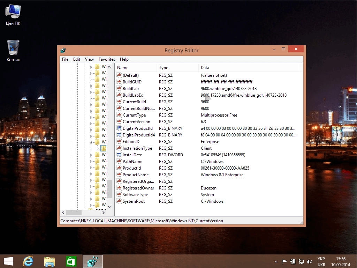Select the 'Enterprise' data value

click(x=210, y=142)
